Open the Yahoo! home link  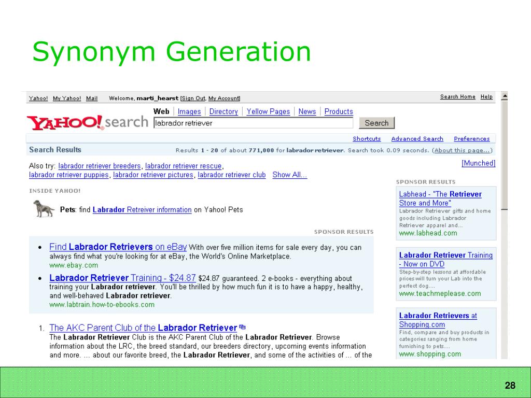coord(38,98)
